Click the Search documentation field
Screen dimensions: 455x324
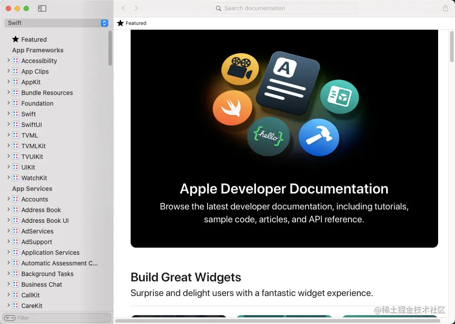point(284,8)
